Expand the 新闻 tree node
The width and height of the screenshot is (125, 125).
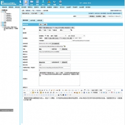(1, 22)
